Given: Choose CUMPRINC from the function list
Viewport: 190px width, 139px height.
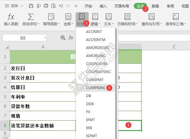Looking at the screenshot, I should (96, 88).
